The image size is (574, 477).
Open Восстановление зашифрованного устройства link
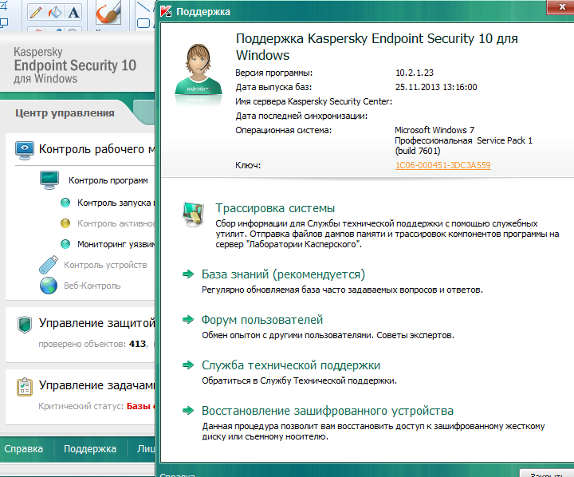point(328,411)
